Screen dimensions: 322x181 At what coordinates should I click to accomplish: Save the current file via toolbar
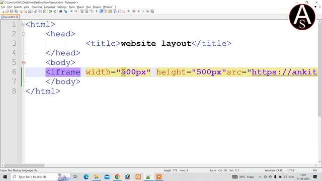tap(12, 11)
